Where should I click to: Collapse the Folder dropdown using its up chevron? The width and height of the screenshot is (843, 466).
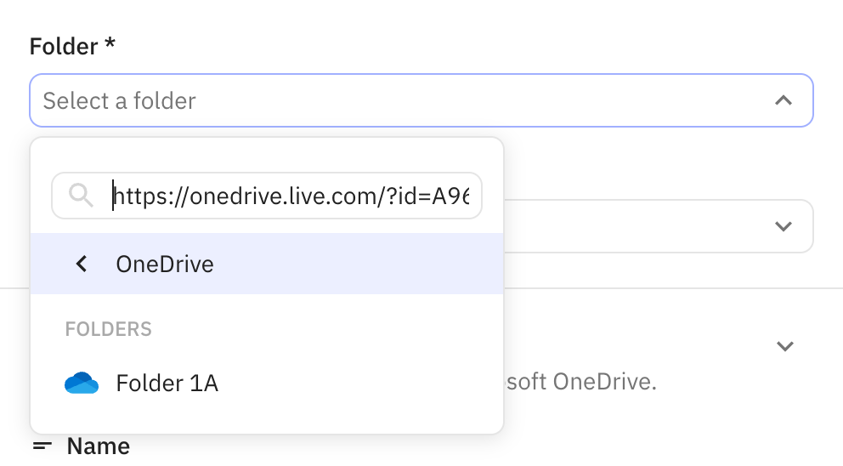coord(784,101)
